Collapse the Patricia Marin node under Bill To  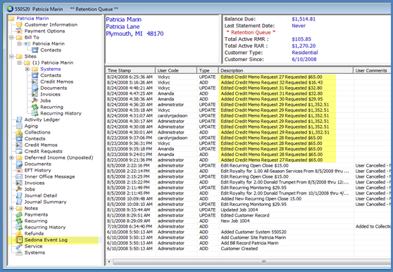(x=20, y=44)
